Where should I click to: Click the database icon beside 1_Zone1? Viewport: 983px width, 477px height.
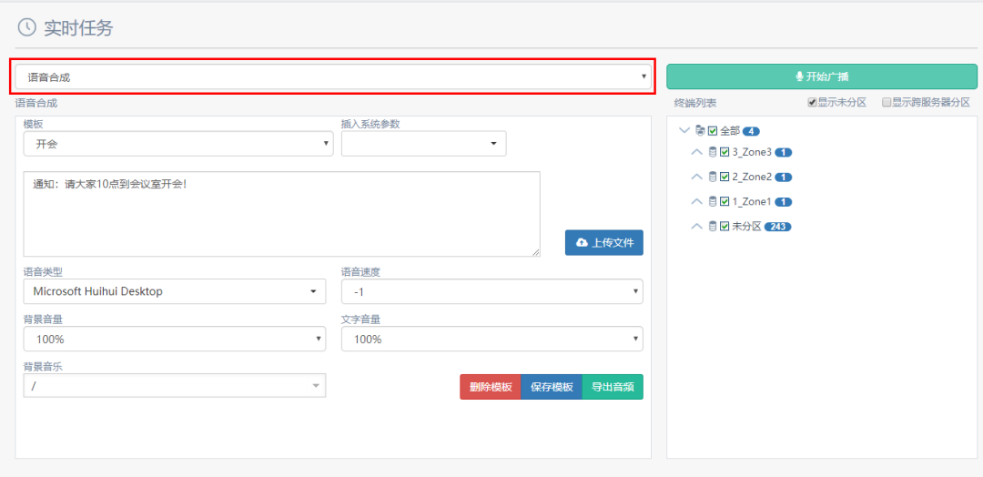pyautogui.click(x=713, y=201)
